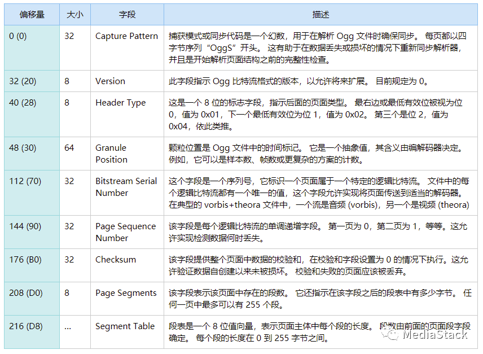The image size is (483, 354).
Task: Select the Page Segments field cell
Action: 126,293
